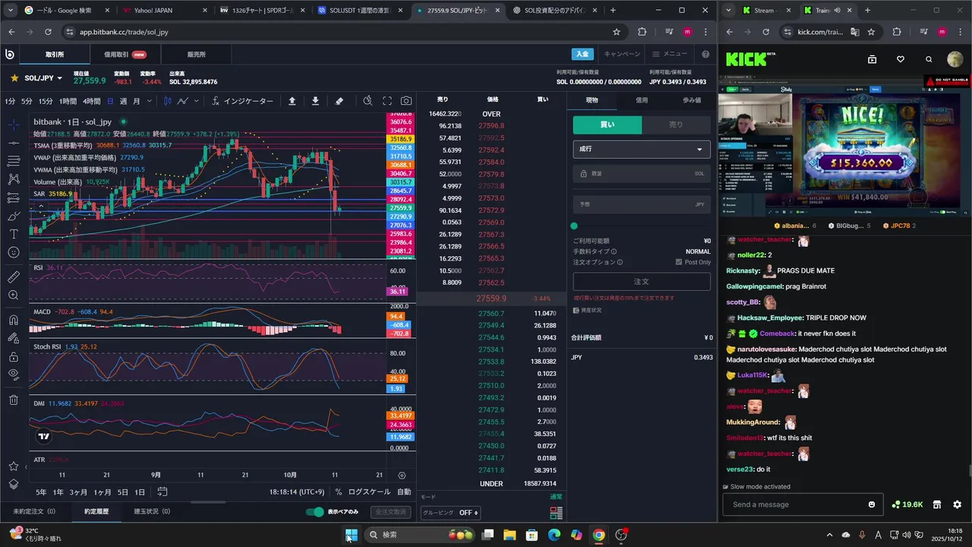Select the brush drawing tool
The height and width of the screenshot is (547, 972).
(x=14, y=216)
